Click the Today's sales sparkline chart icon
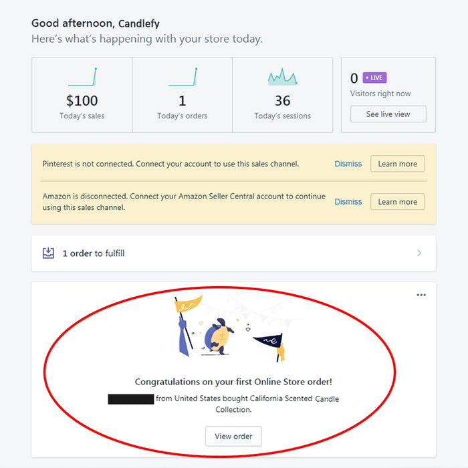468x468 pixels. (x=82, y=77)
